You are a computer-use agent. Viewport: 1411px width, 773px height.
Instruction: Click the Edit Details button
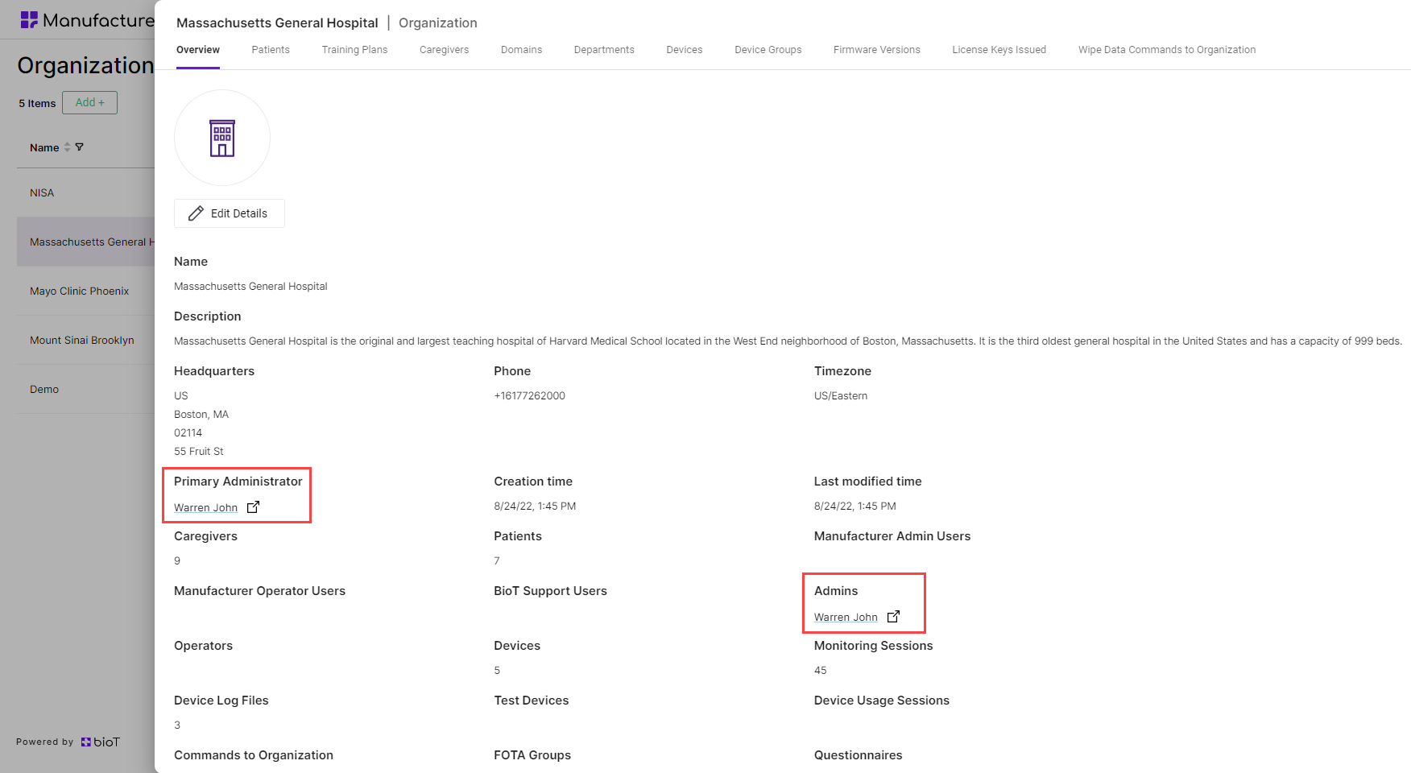(230, 213)
